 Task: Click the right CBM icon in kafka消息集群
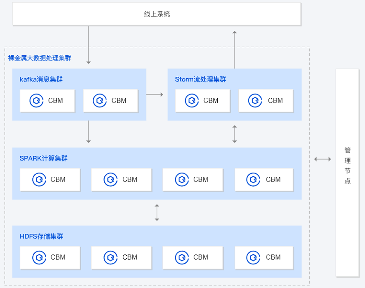pos(100,100)
